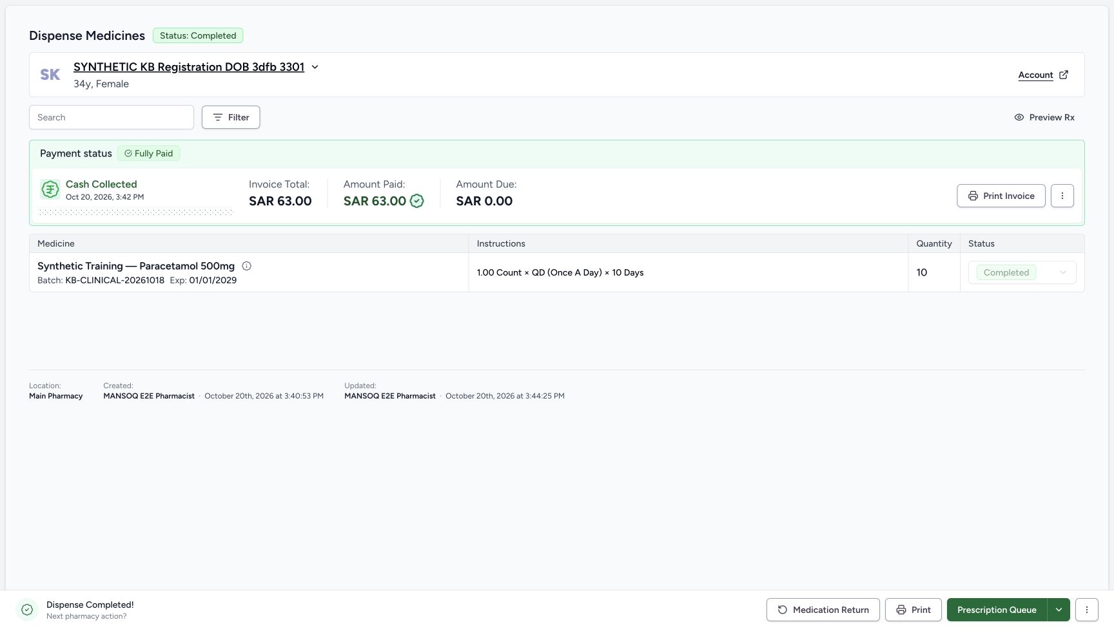This screenshot has height=629, width=1114.
Task: Expand the Prescription Queue dropdown arrow
Action: coord(1059,610)
